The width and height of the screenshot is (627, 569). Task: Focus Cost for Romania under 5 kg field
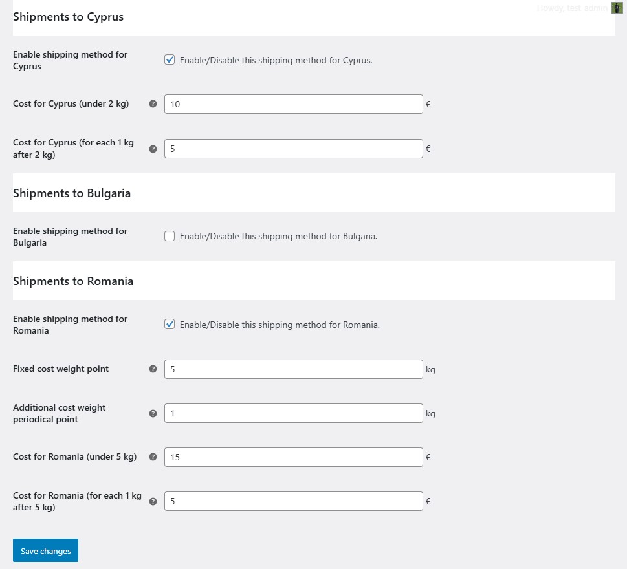294,457
